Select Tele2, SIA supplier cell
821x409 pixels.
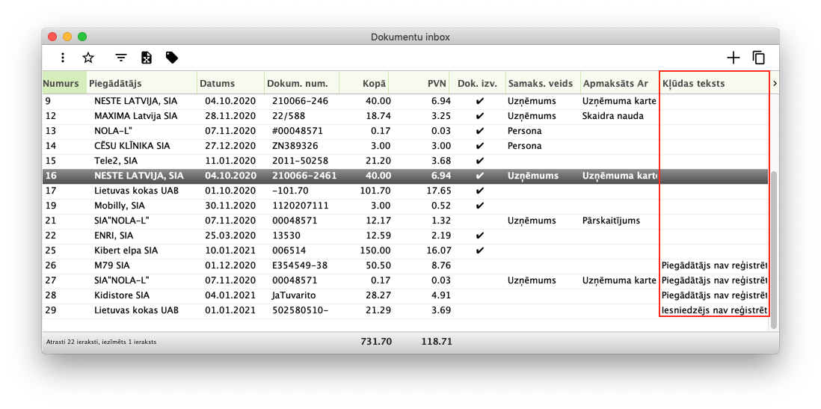click(116, 161)
